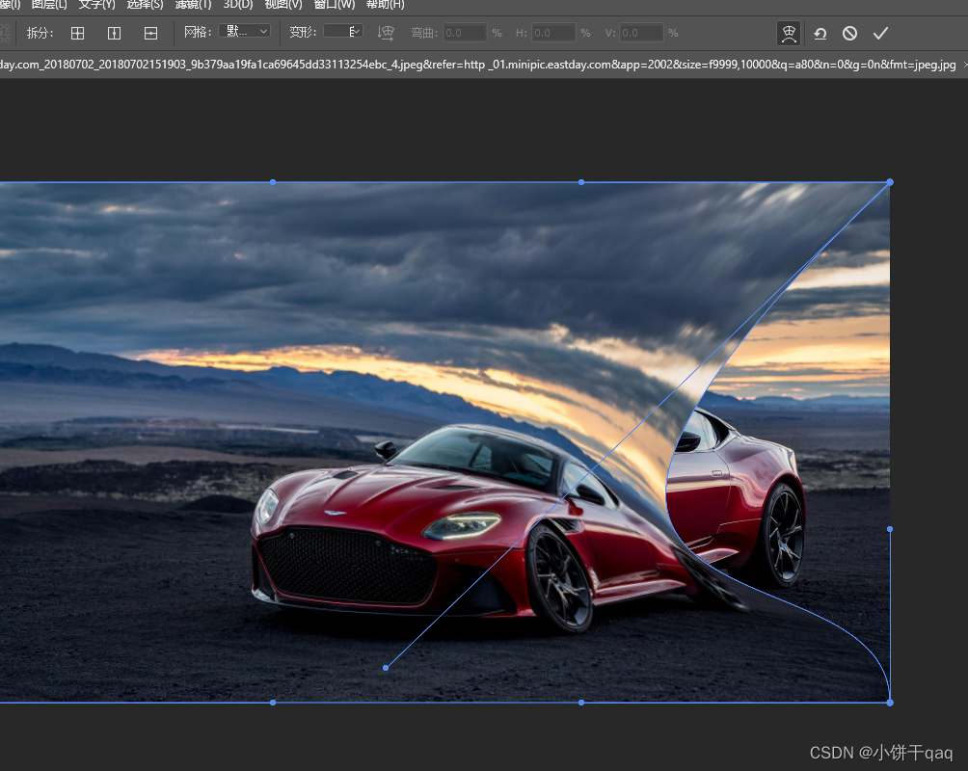The width and height of the screenshot is (968, 771).
Task: Click the bottom edge warp point farthest from the right corner
Action: pos(273,703)
